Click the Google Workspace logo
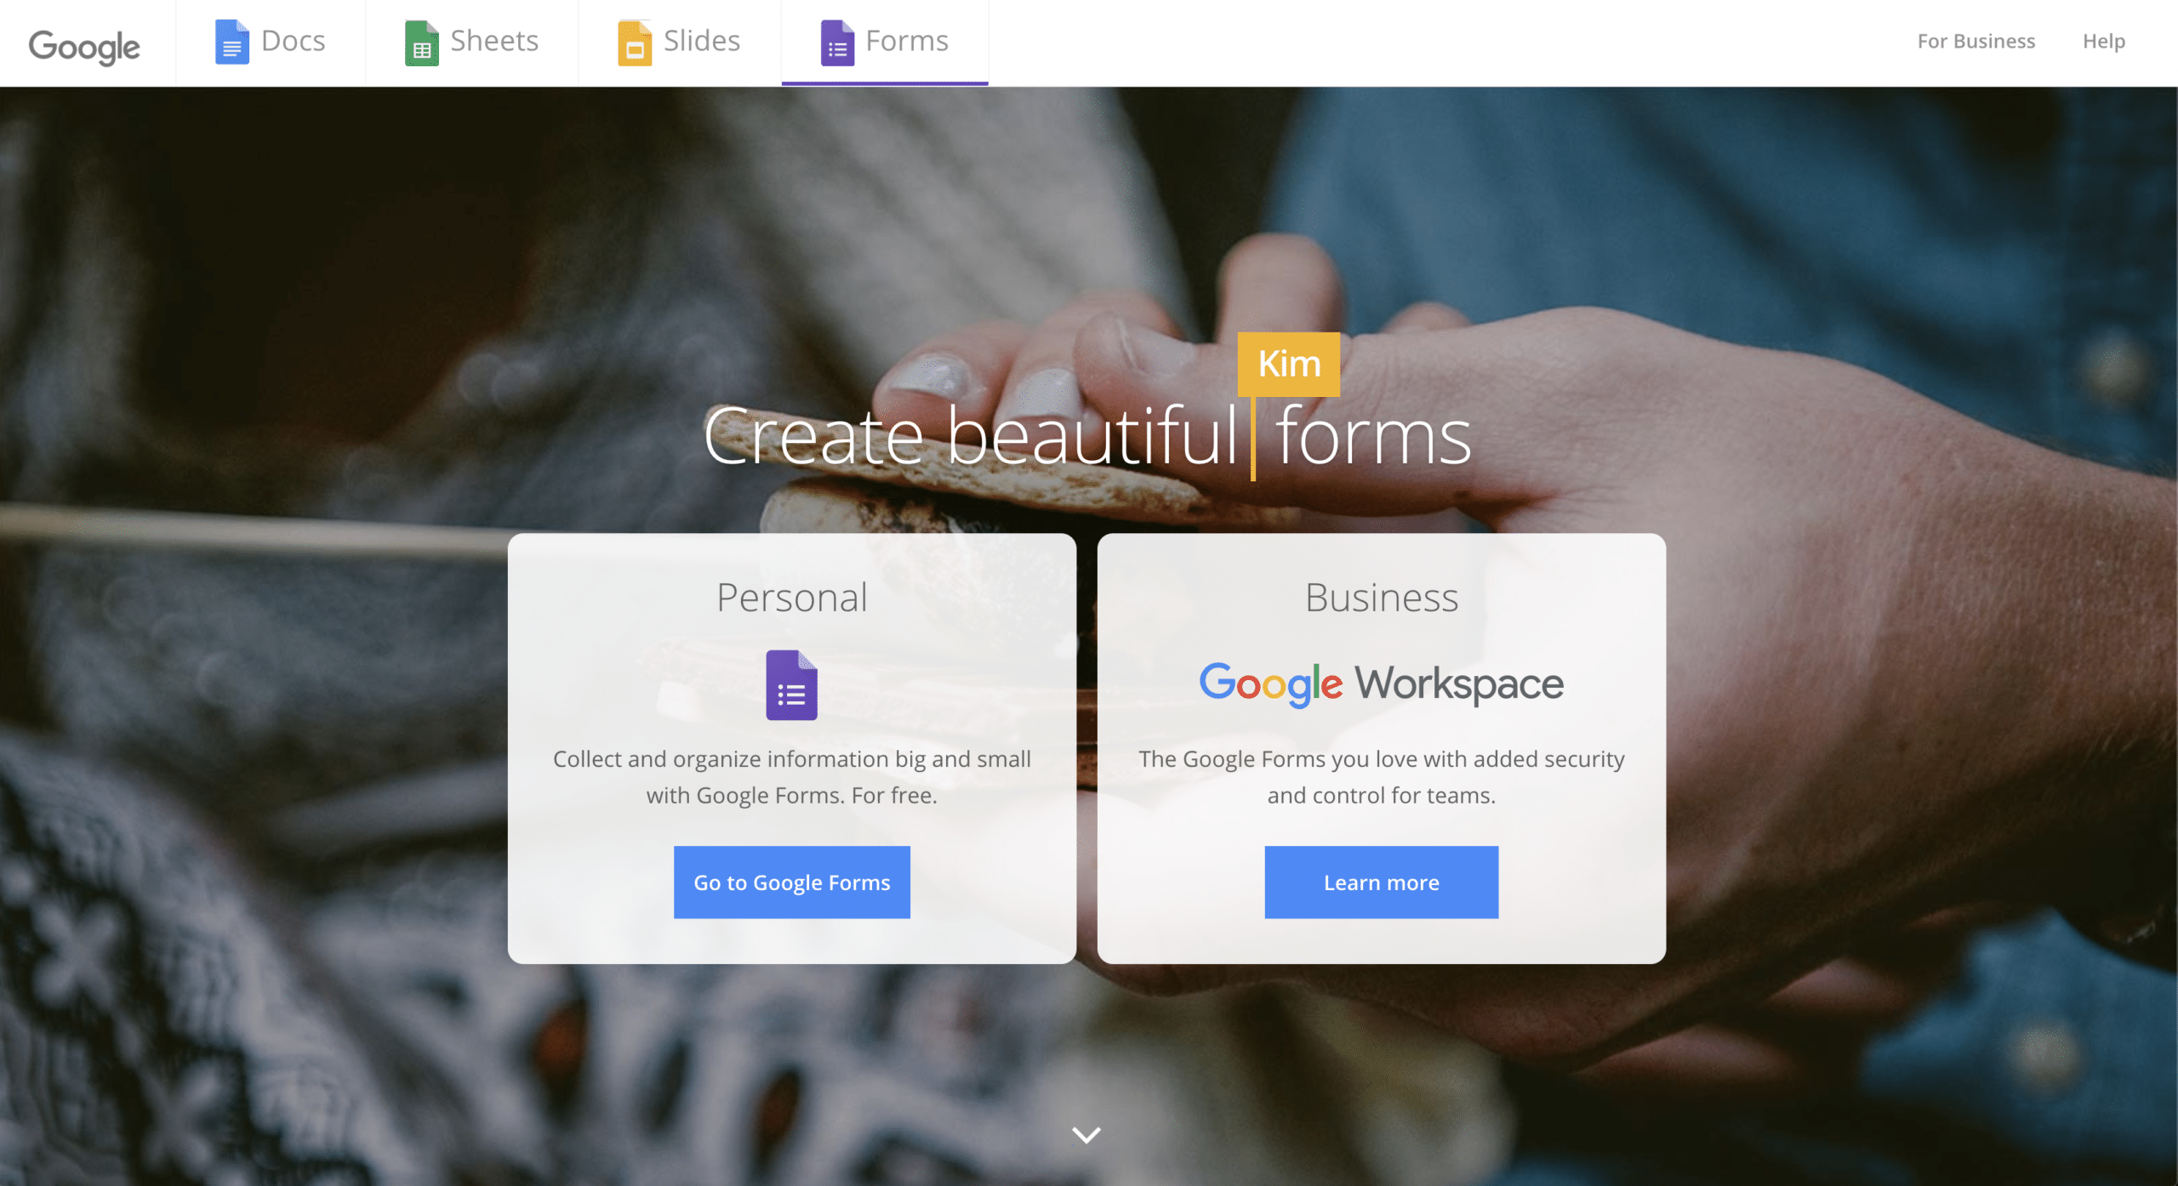The height and width of the screenshot is (1186, 2178). click(1382, 684)
